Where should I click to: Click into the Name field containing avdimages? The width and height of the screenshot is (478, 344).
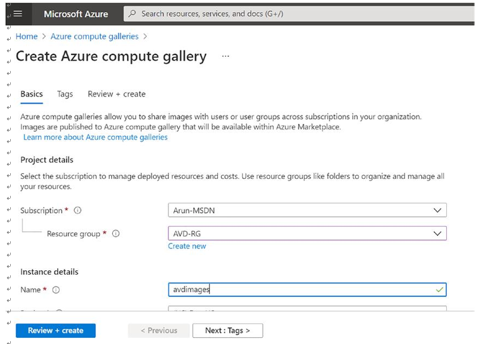pos(307,290)
